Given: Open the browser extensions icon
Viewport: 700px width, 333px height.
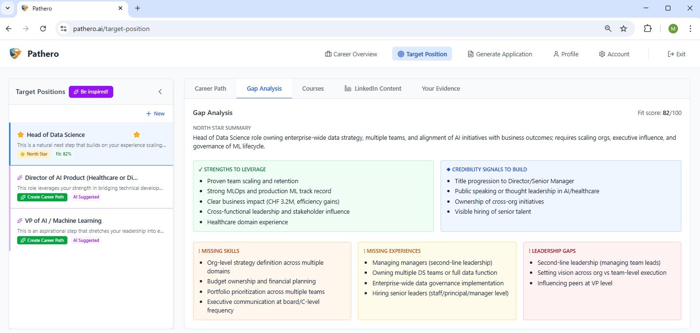Looking at the screenshot, I should pyautogui.click(x=647, y=29).
